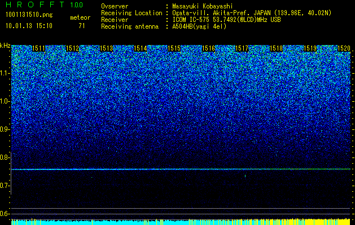Click the 0.6 frequency axis label
The width and height of the screenshot is (355, 225).
5,214
